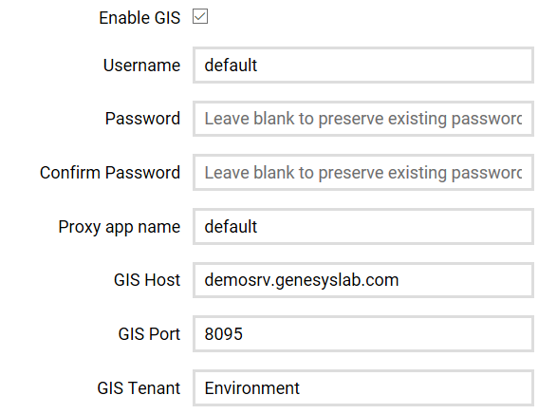Click the Username label
Viewport: 557px width, 414px height.
coord(141,66)
